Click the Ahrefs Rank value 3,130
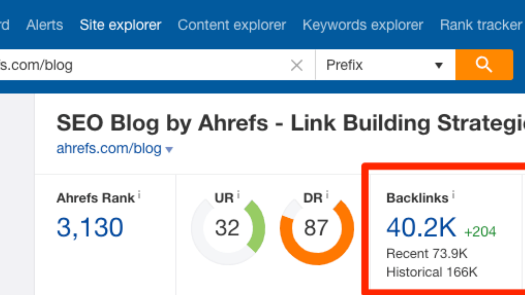Screen dimensions: 525x295 coord(90,227)
